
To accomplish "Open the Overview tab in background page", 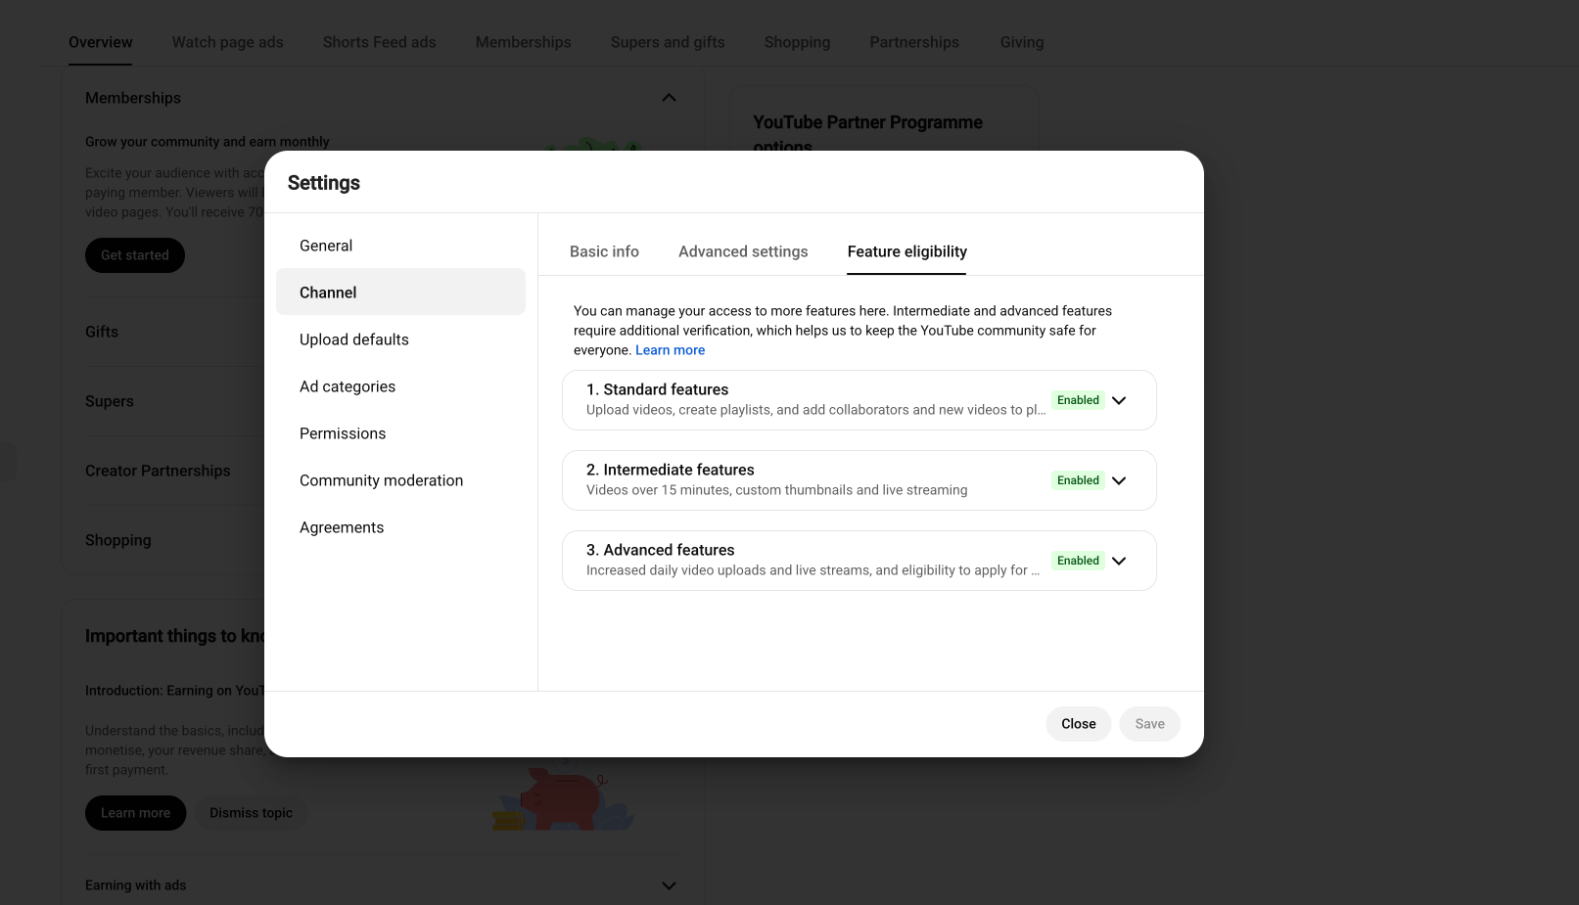I will 101,42.
